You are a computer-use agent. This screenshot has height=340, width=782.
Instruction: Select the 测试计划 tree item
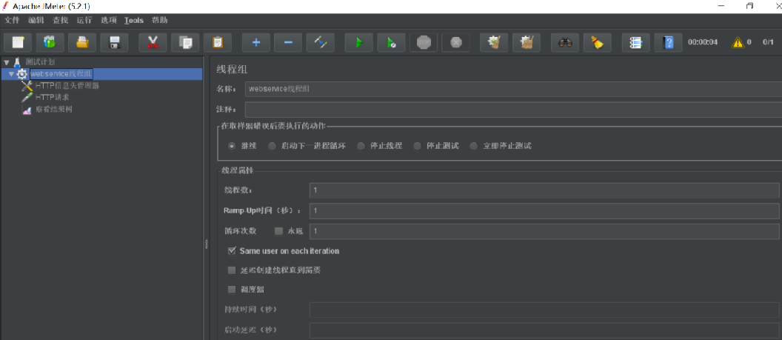[x=41, y=62]
